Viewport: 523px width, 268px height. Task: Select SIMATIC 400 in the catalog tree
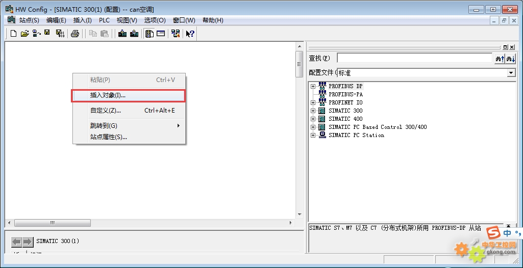(345, 119)
